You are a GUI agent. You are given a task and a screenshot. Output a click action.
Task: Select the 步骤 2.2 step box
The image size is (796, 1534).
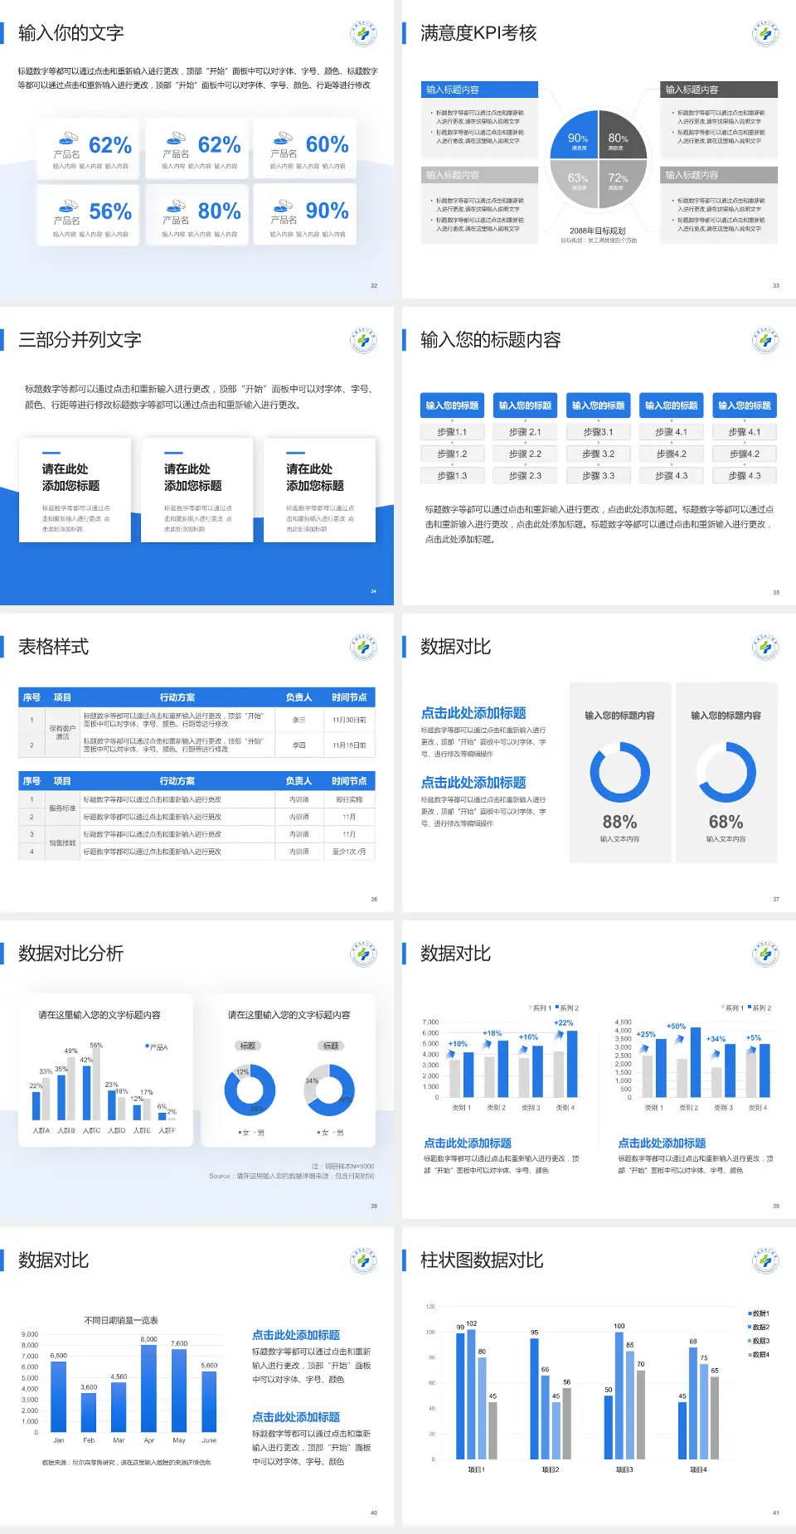(x=525, y=454)
